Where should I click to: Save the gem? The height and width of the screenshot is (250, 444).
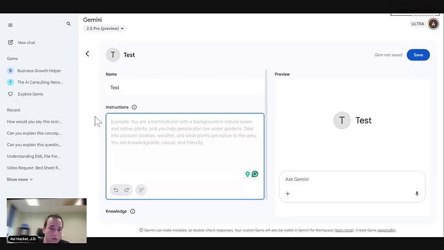[x=418, y=55]
